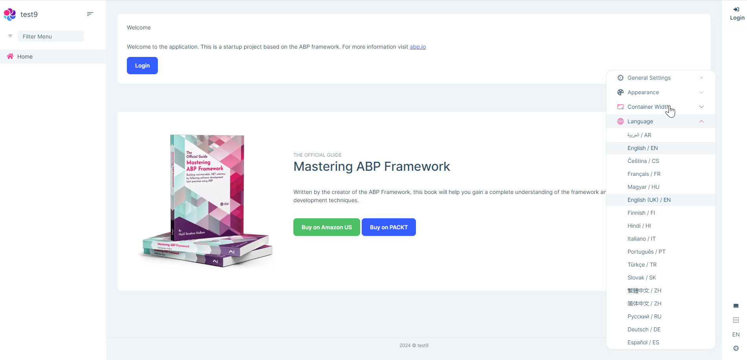Open settings via the bottom-right gear icon

736,348
